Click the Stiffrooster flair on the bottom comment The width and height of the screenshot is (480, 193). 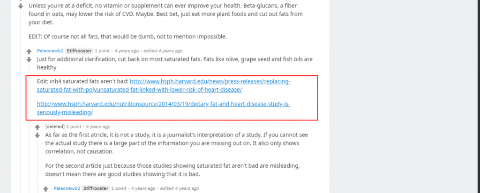pos(96,188)
